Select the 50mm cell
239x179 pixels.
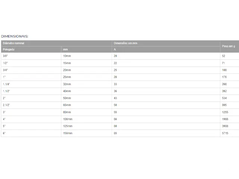pyautogui.click(x=86, y=98)
